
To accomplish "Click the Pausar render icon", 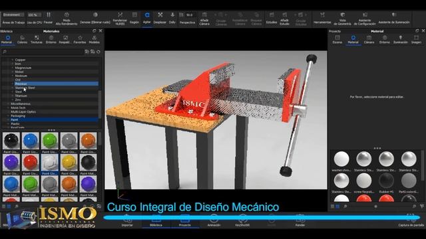I will point(49,15).
